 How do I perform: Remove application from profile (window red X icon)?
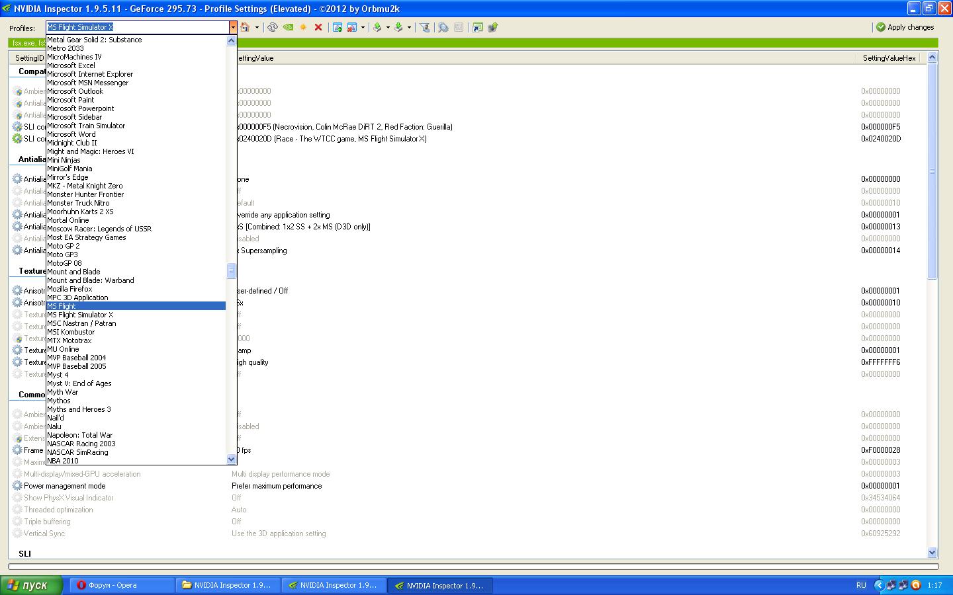click(x=352, y=27)
